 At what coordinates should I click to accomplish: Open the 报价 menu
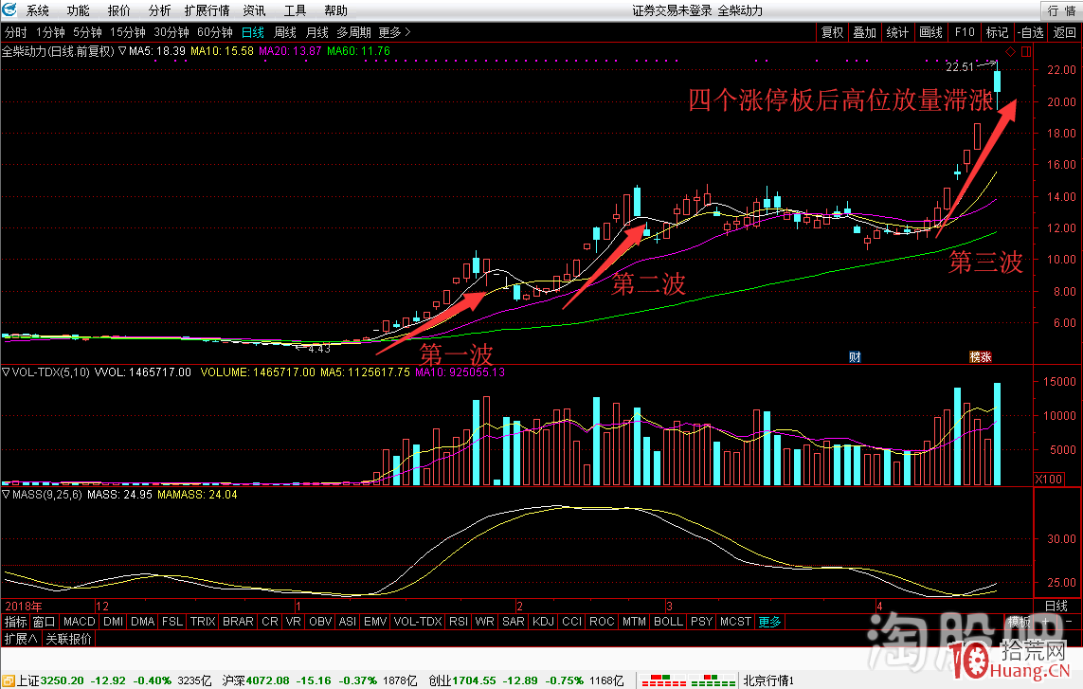pyautogui.click(x=118, y=10)
